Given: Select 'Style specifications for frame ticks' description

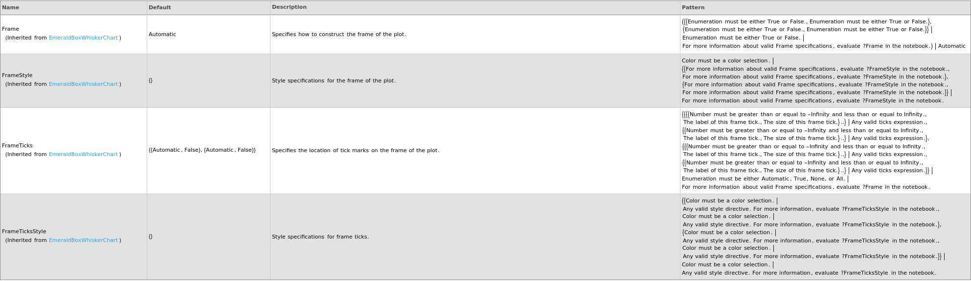Looking at the screenshot, I should (320, 237).
